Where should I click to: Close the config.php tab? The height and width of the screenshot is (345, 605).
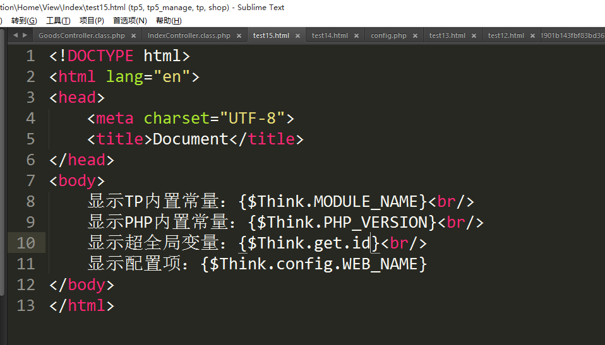click(415, 36)
